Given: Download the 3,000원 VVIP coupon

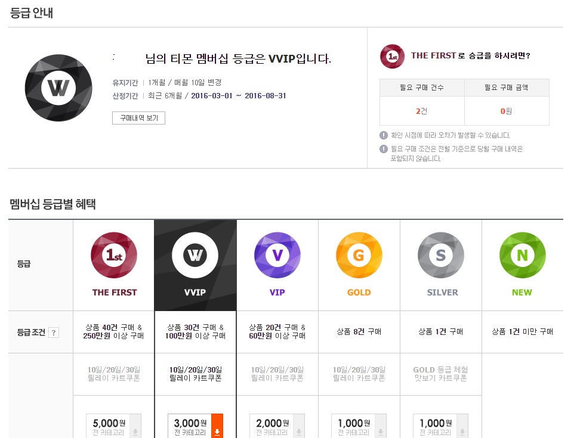Looking at the screenshot, I should [217, 427].
